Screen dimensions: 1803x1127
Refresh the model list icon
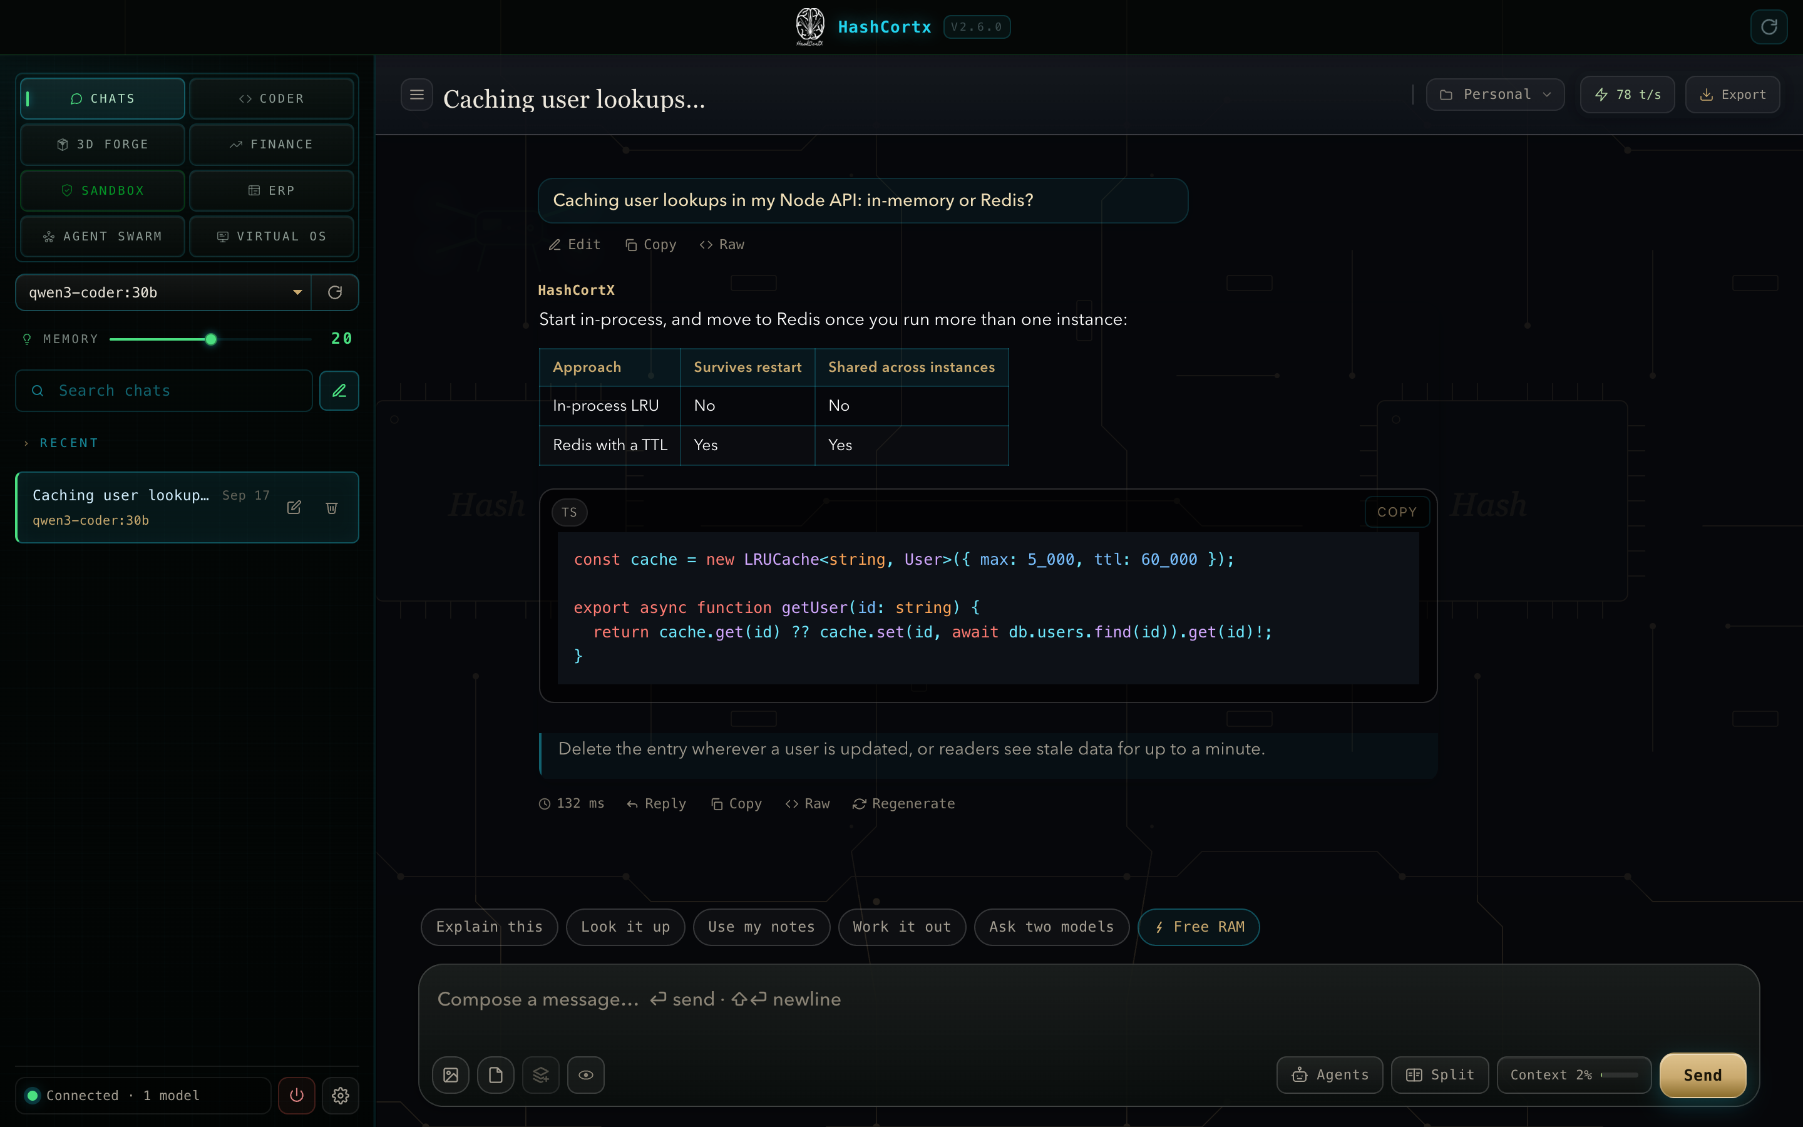[334, 292]
